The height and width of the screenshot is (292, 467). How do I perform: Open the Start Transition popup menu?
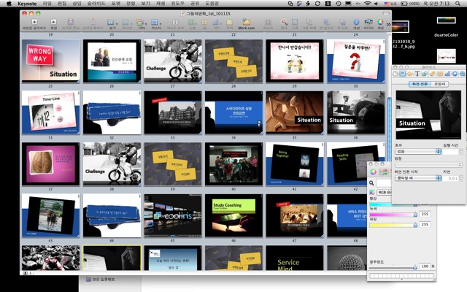tap(419, 178)
